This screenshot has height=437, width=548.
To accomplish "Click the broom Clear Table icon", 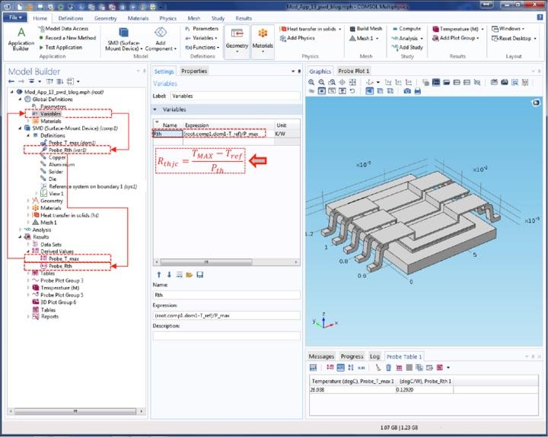I will [x=378, y=368].
